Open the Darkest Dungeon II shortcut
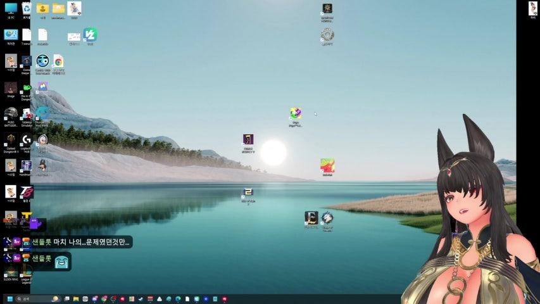The image size is (540, 304). coord(11,142)
